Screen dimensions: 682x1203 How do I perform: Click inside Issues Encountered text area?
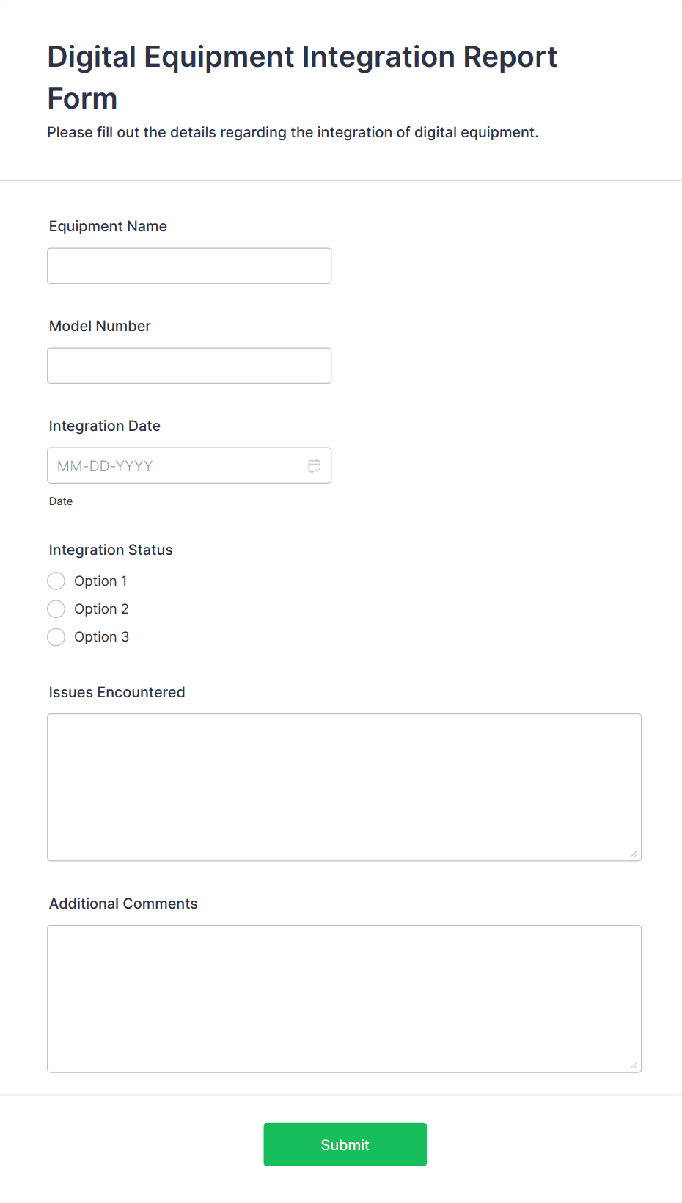coord(344,787)
